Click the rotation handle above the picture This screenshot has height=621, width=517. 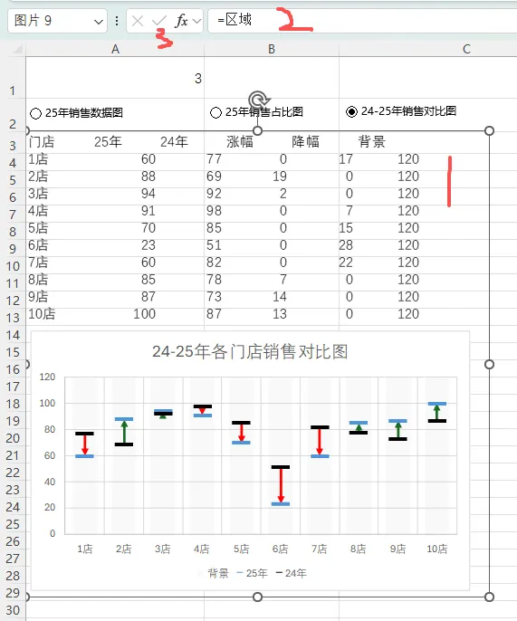pyautogui.click(x=258, y=100)
